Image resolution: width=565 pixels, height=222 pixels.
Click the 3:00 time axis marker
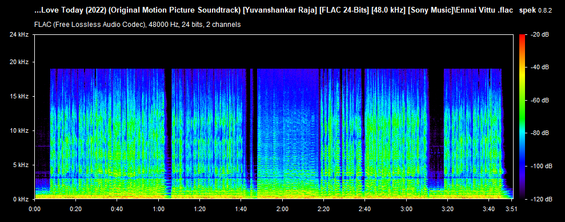point(406,209)
